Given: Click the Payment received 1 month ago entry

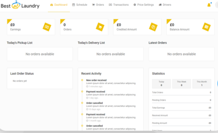Looking at the screenshot, I should pyautogui.click(x=111, y=118).
